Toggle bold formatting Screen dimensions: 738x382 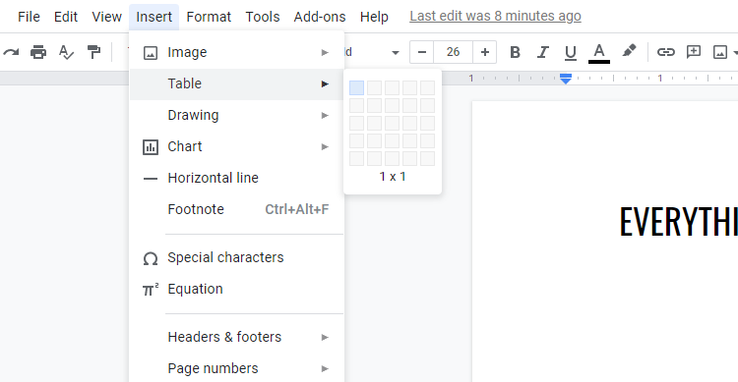click(515, 52)
